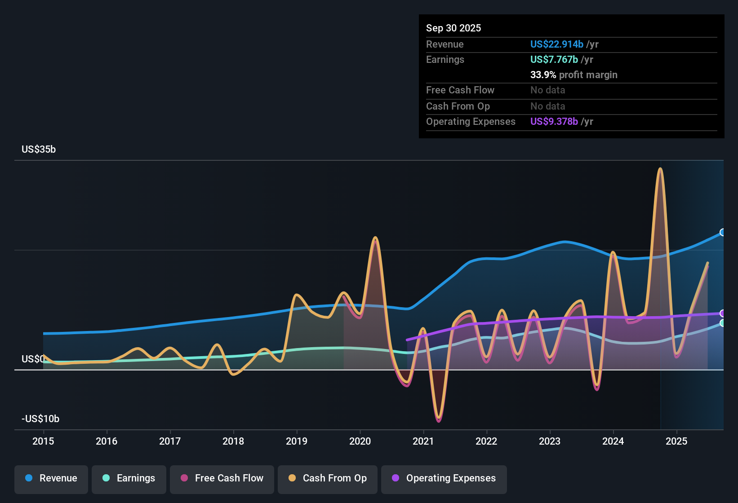Click the blue Revenue legend dot

(28, 479)
